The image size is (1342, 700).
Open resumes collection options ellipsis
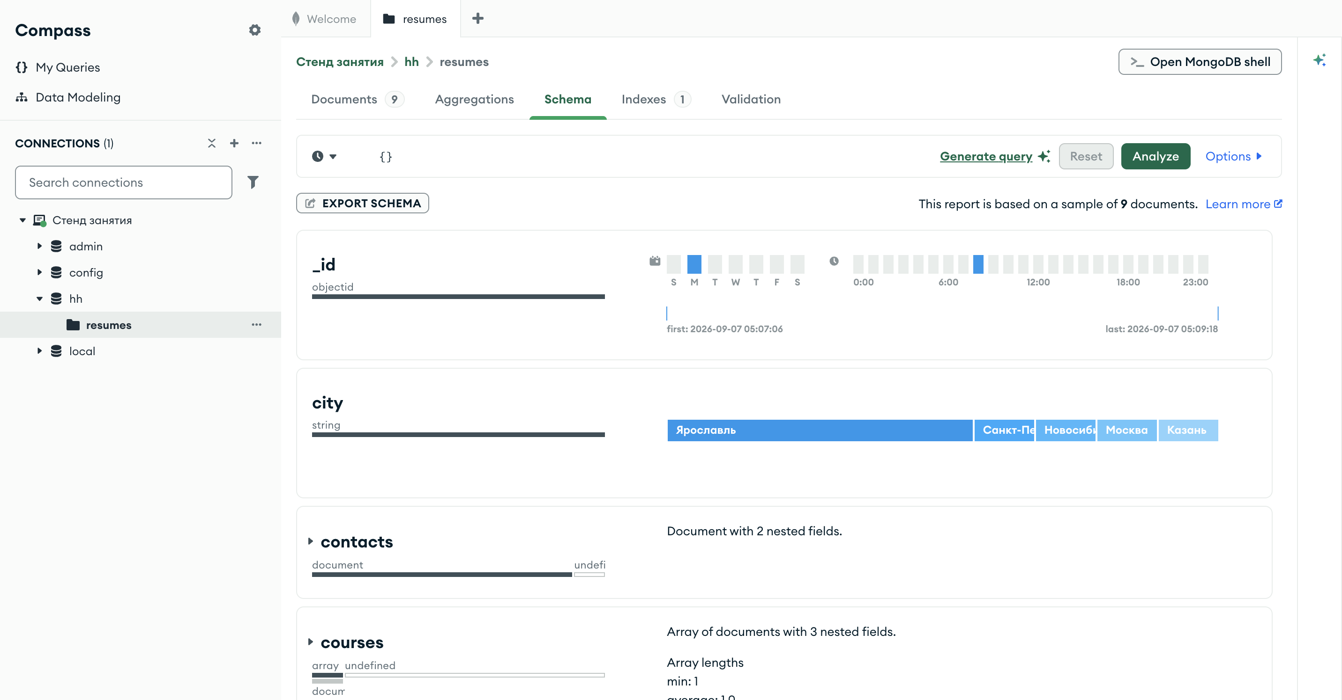click(x=256, y=325)
